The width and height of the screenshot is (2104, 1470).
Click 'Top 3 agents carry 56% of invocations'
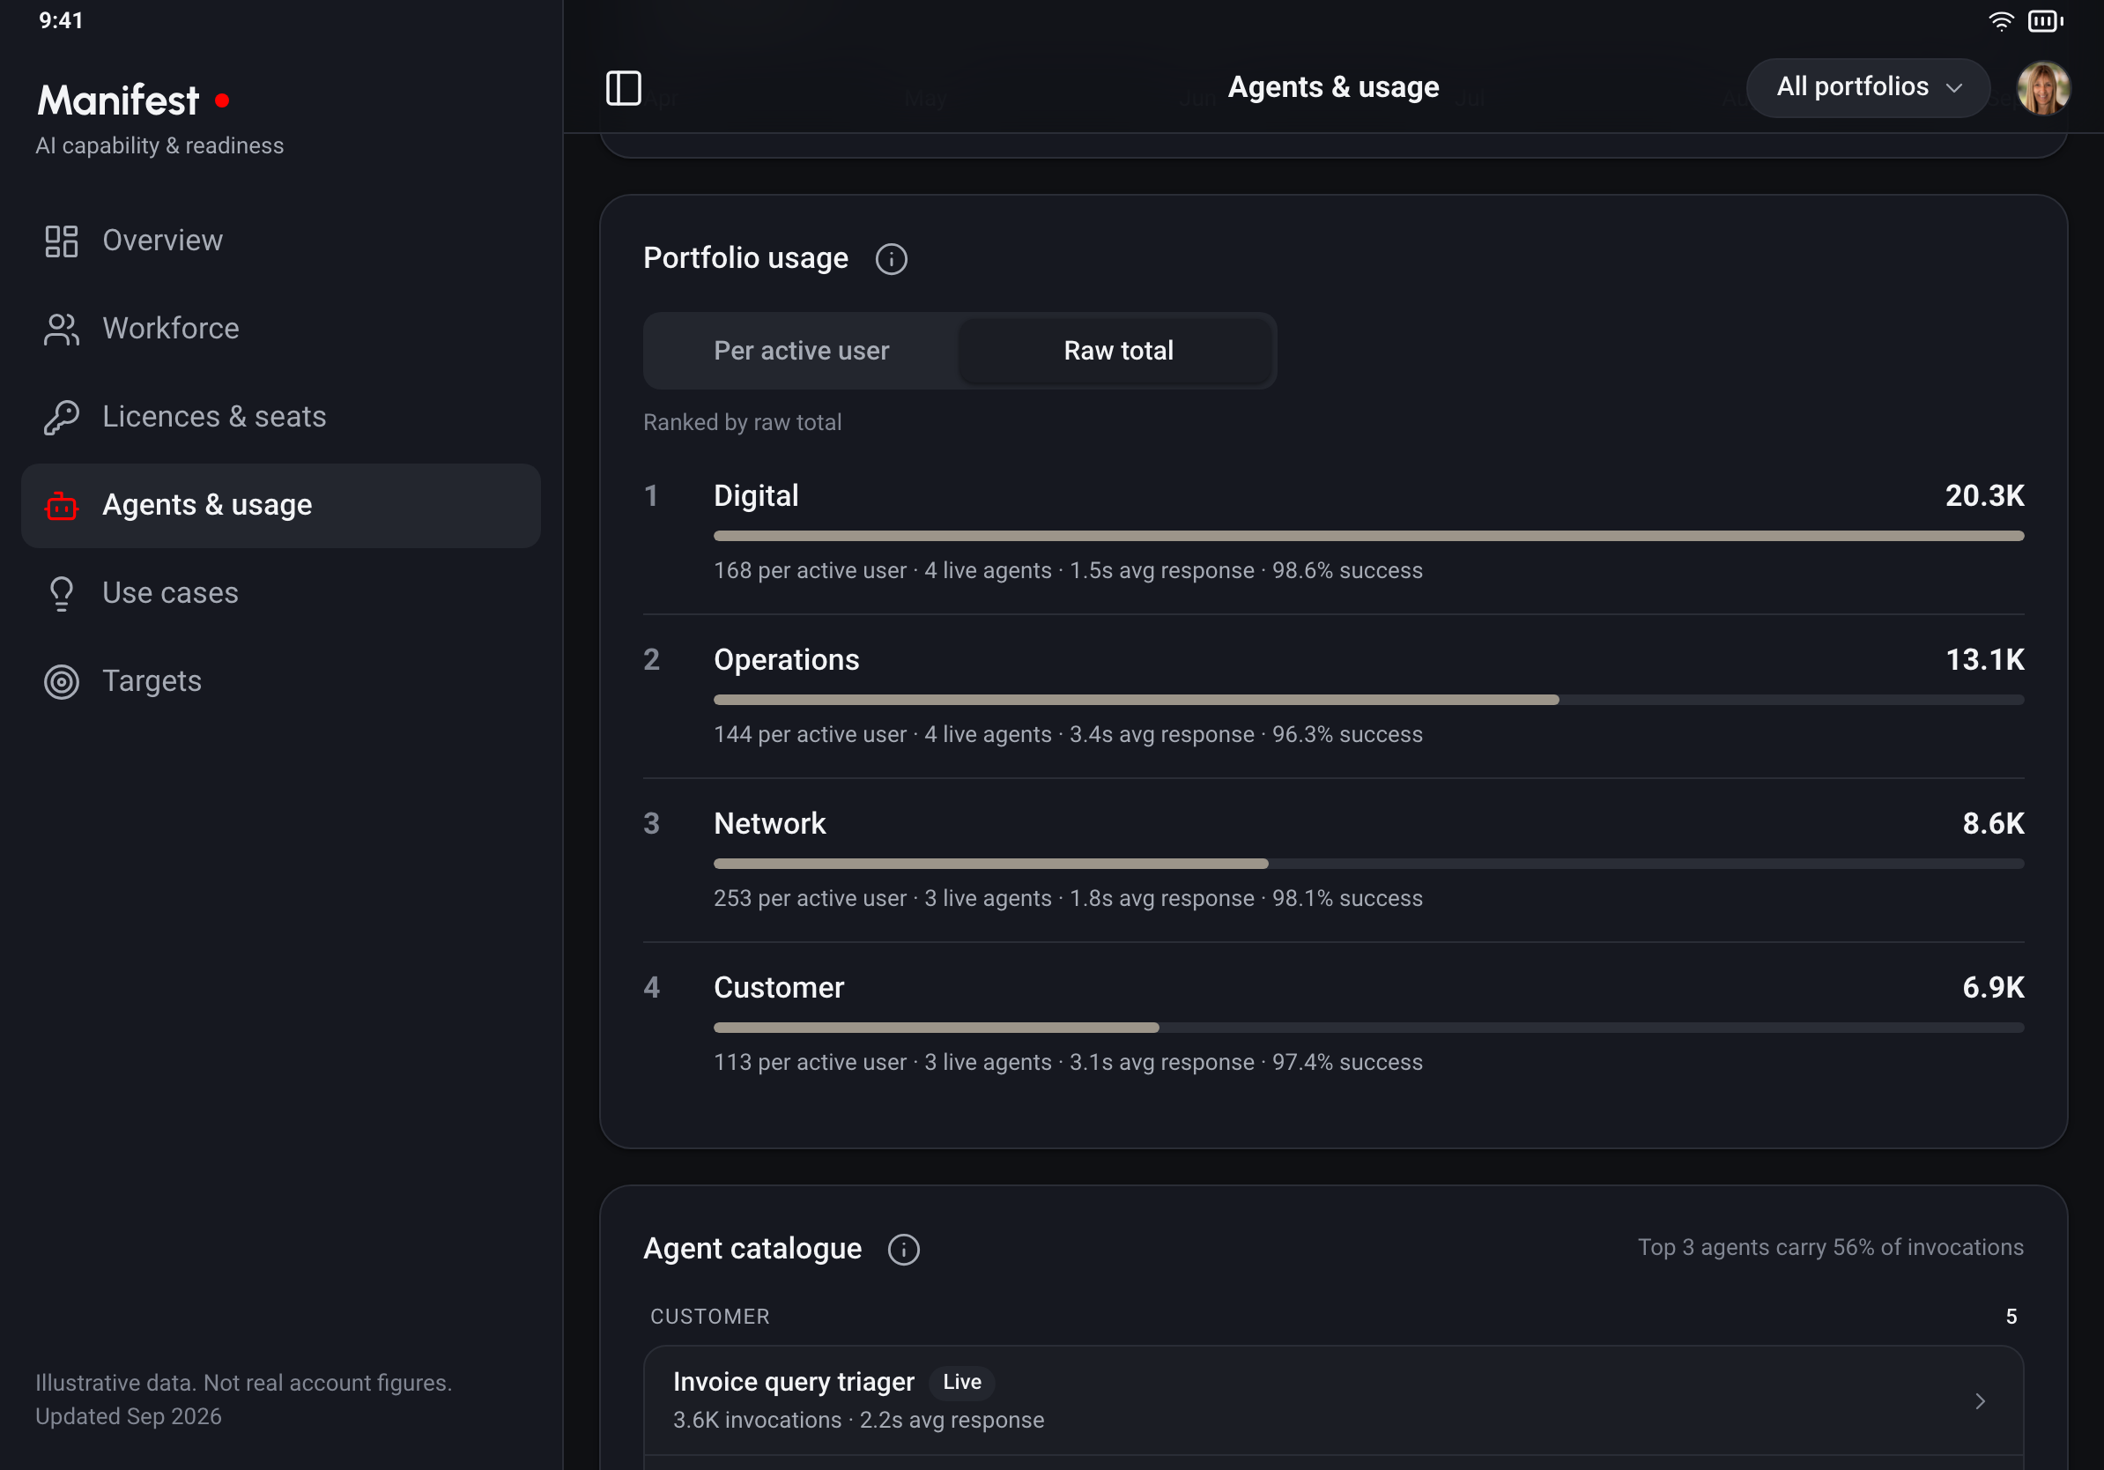(x=1830, y=1247)
